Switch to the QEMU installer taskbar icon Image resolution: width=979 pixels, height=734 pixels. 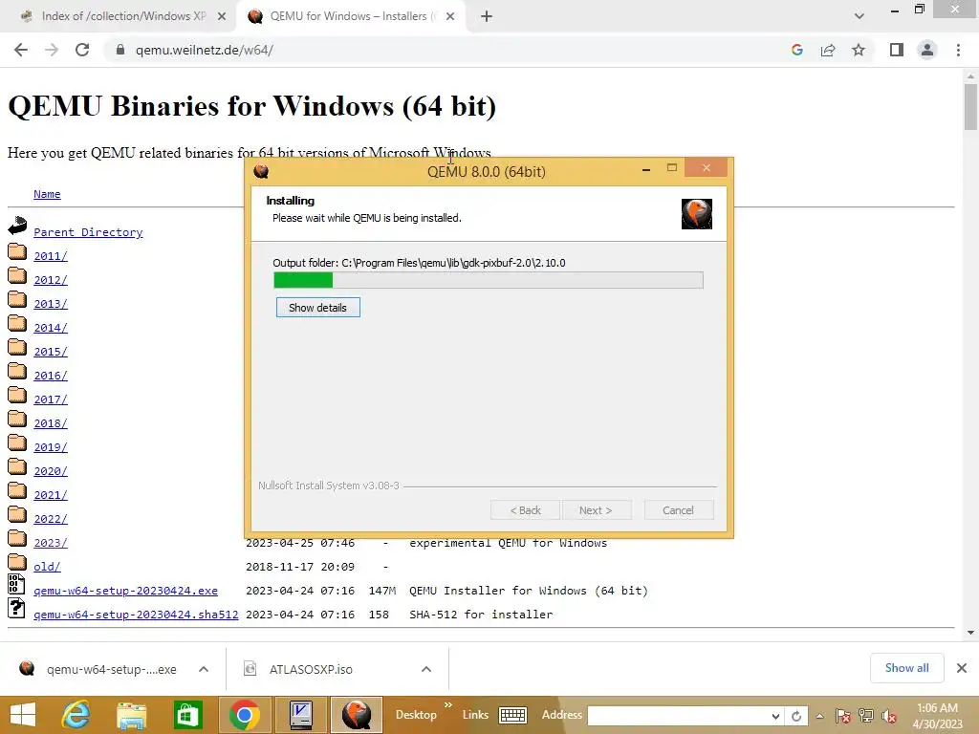[357, 715]
